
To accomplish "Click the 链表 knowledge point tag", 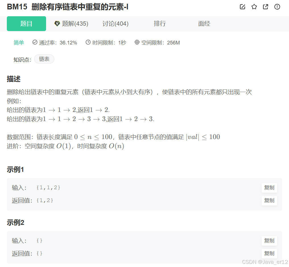I will click(x=44, y=59).
